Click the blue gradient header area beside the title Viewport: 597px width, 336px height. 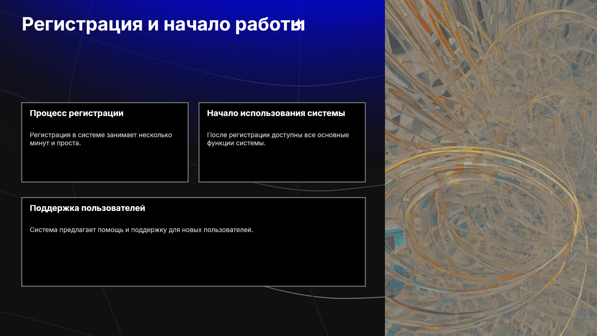[x=342, y=25]
